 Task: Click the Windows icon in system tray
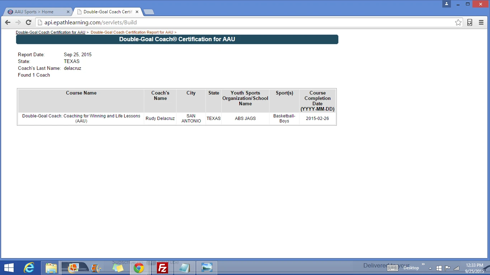click(439, 268)
